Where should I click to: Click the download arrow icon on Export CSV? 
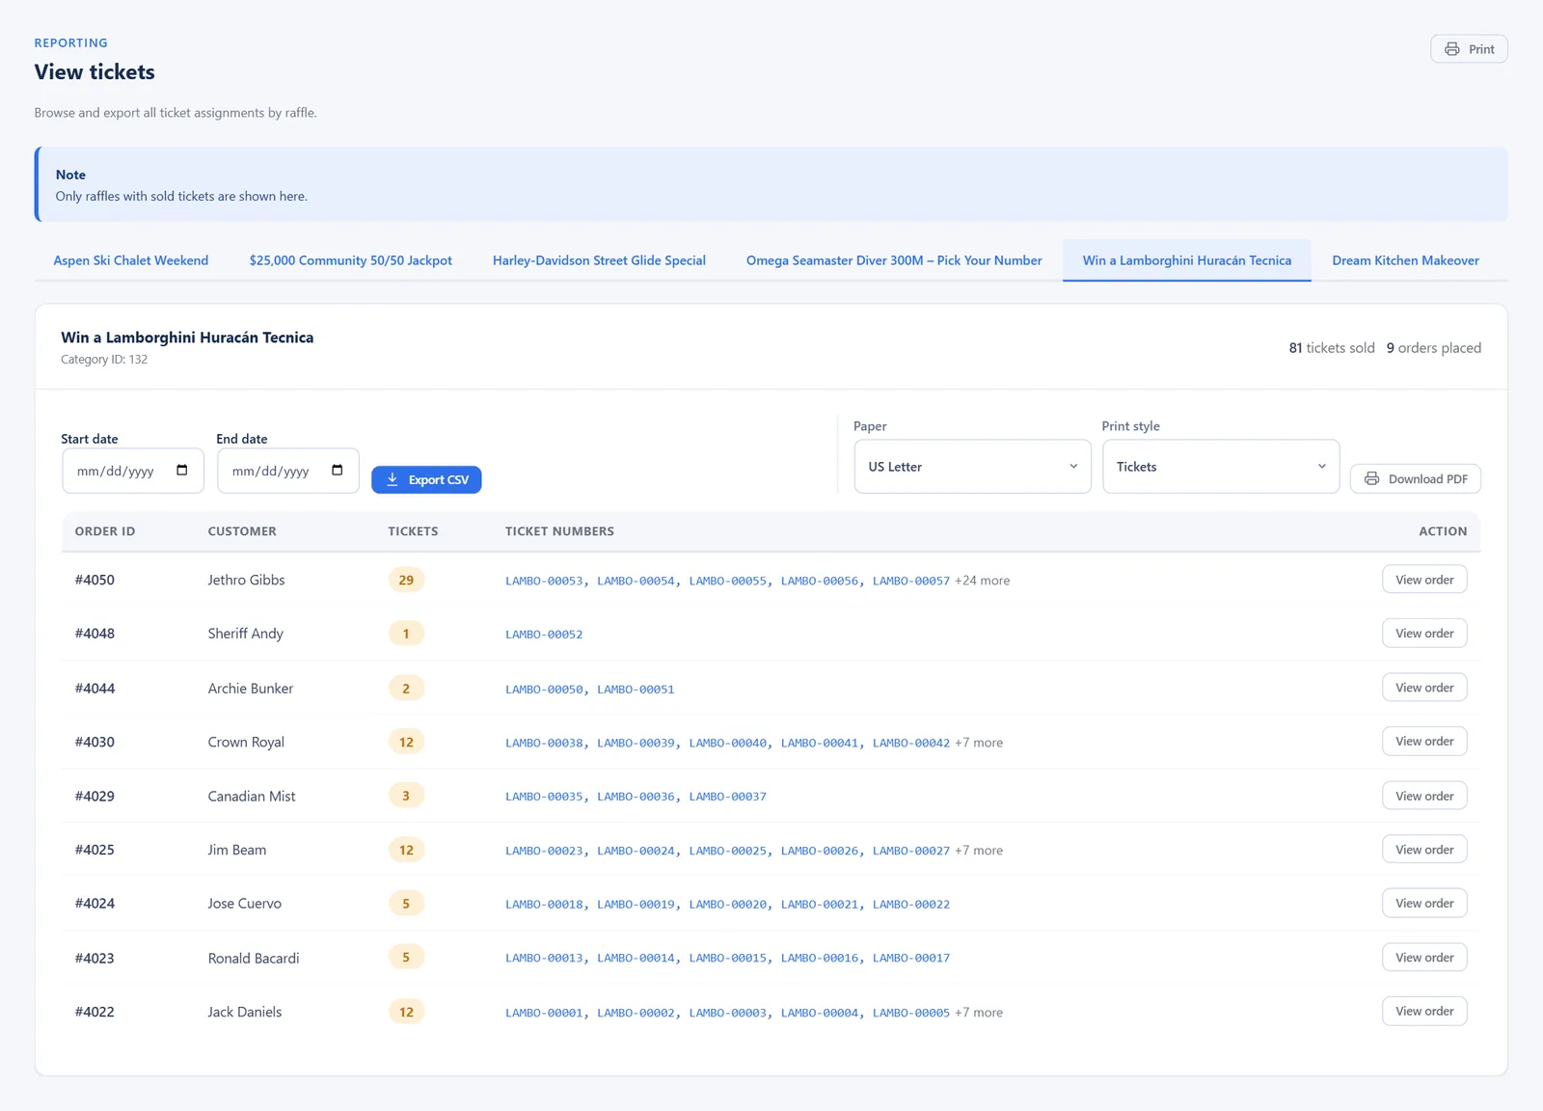(x=393, y=479)
